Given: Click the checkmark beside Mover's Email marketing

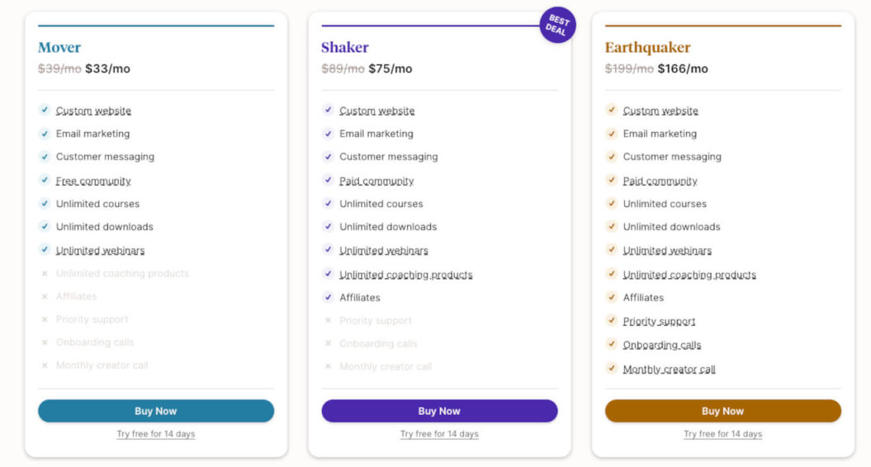Looking at the screenshot, I should (x=45, y=133).
